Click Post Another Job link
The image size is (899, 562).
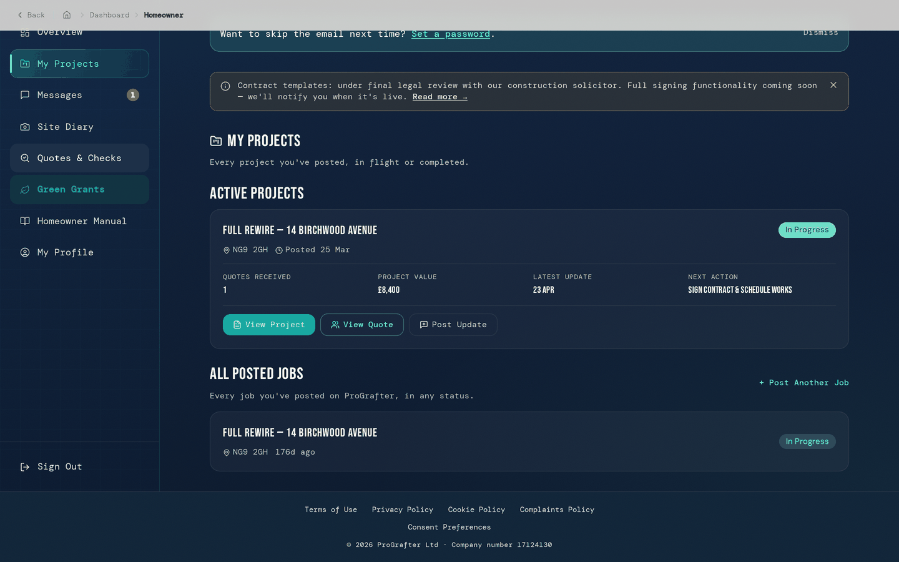pos(804,383)
